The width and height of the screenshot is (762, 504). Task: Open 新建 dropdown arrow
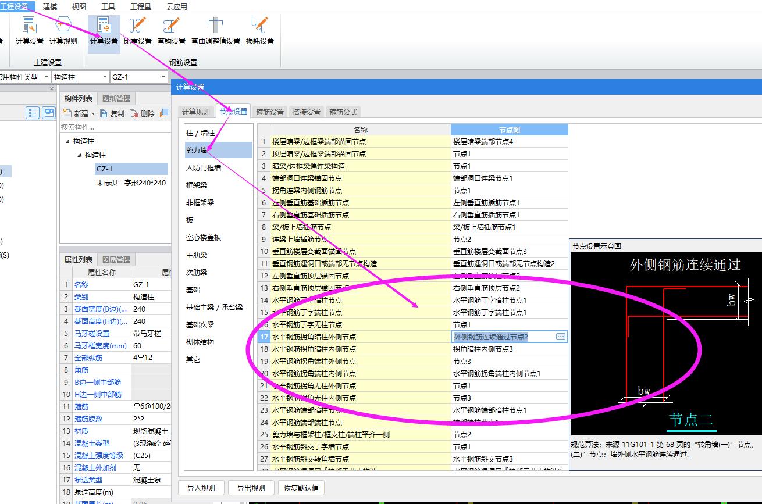(93, 113)
